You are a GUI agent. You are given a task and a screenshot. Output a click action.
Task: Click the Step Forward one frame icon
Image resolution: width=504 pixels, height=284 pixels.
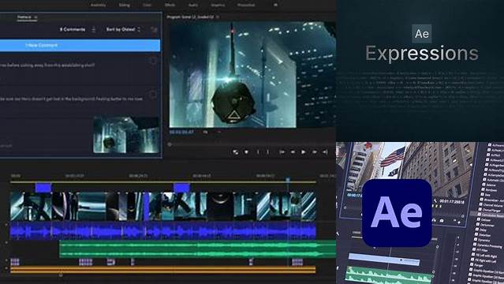[x=315, y=151]
